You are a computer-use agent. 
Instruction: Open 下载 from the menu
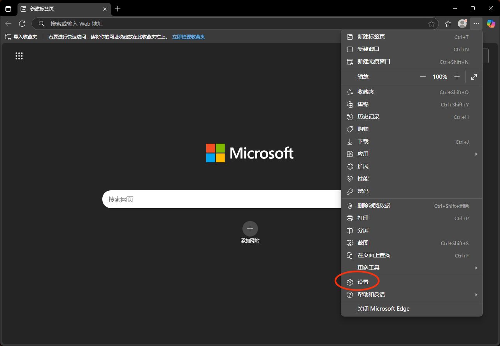[412, 142]
